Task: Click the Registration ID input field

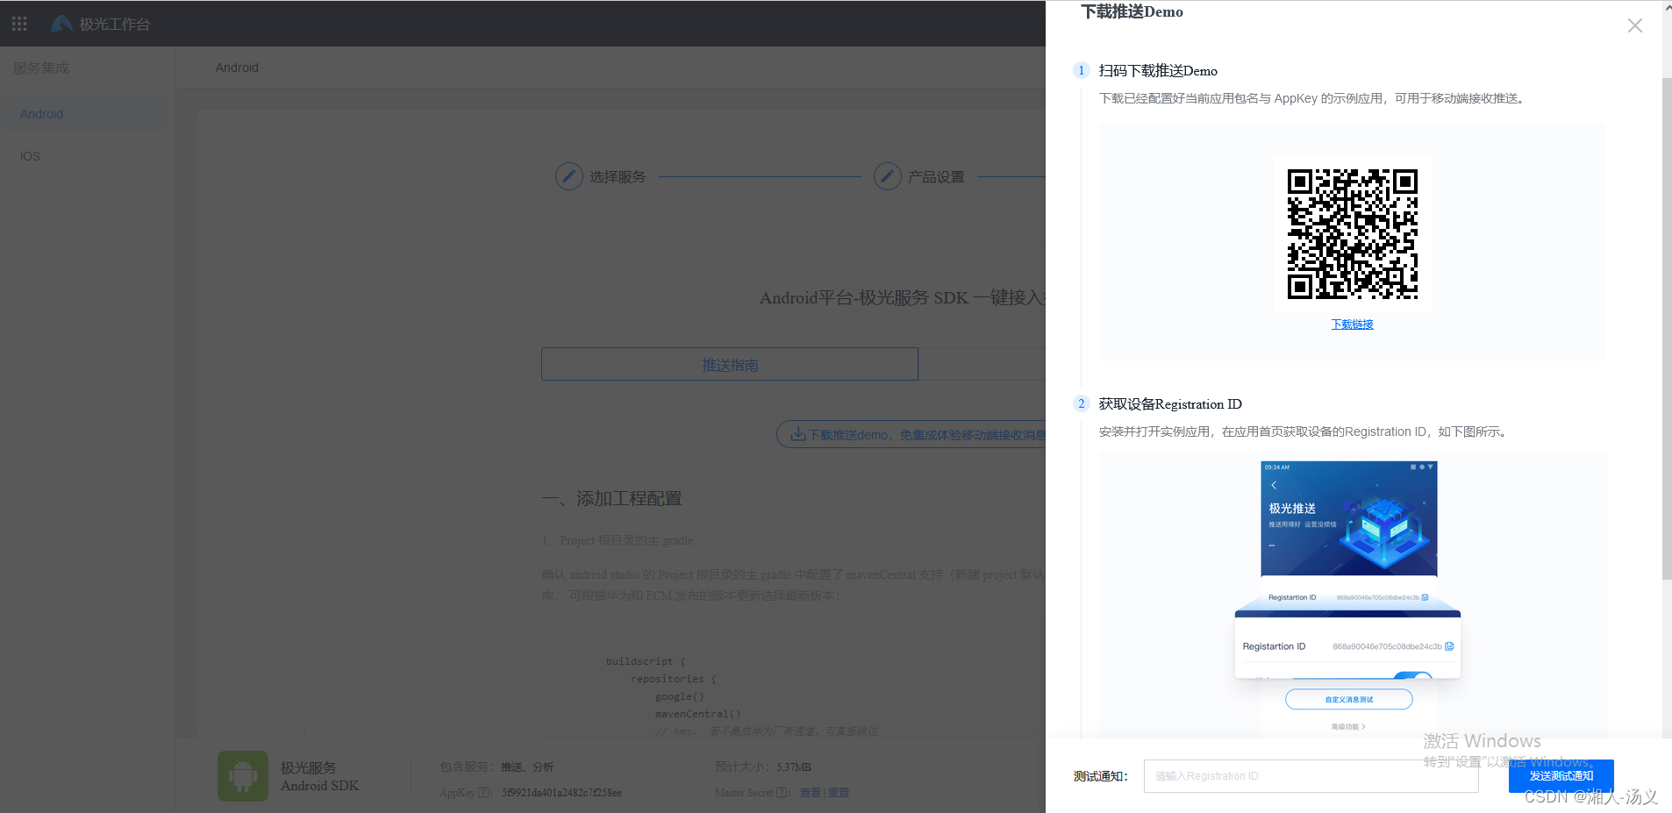Action: coord(1311,776)
